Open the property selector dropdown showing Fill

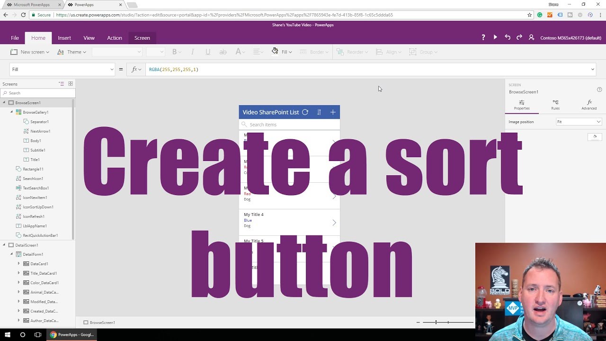pos(62,69)
